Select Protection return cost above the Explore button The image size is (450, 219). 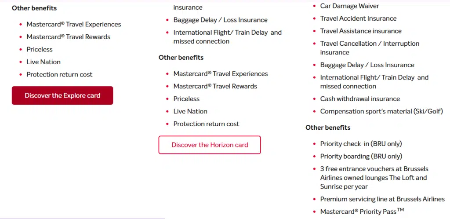59,74
